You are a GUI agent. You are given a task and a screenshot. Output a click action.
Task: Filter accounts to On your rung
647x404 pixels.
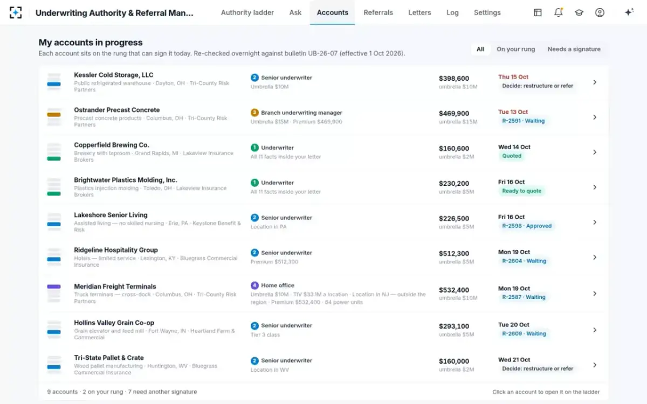(x=516, y=49)
